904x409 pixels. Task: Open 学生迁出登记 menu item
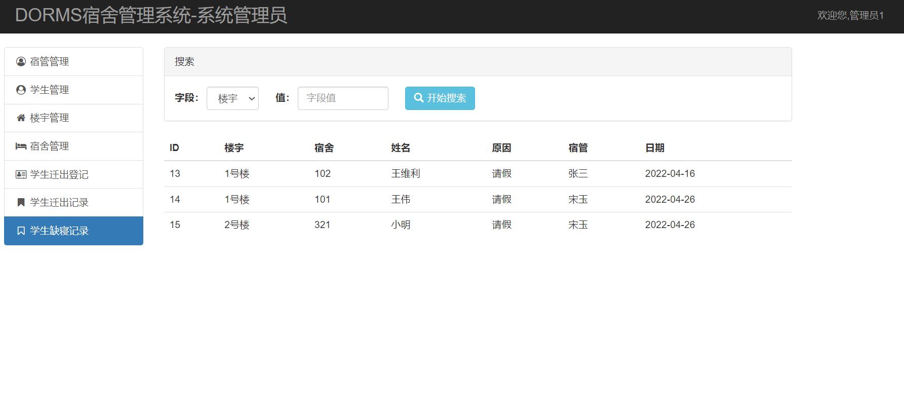coord(73,174)
